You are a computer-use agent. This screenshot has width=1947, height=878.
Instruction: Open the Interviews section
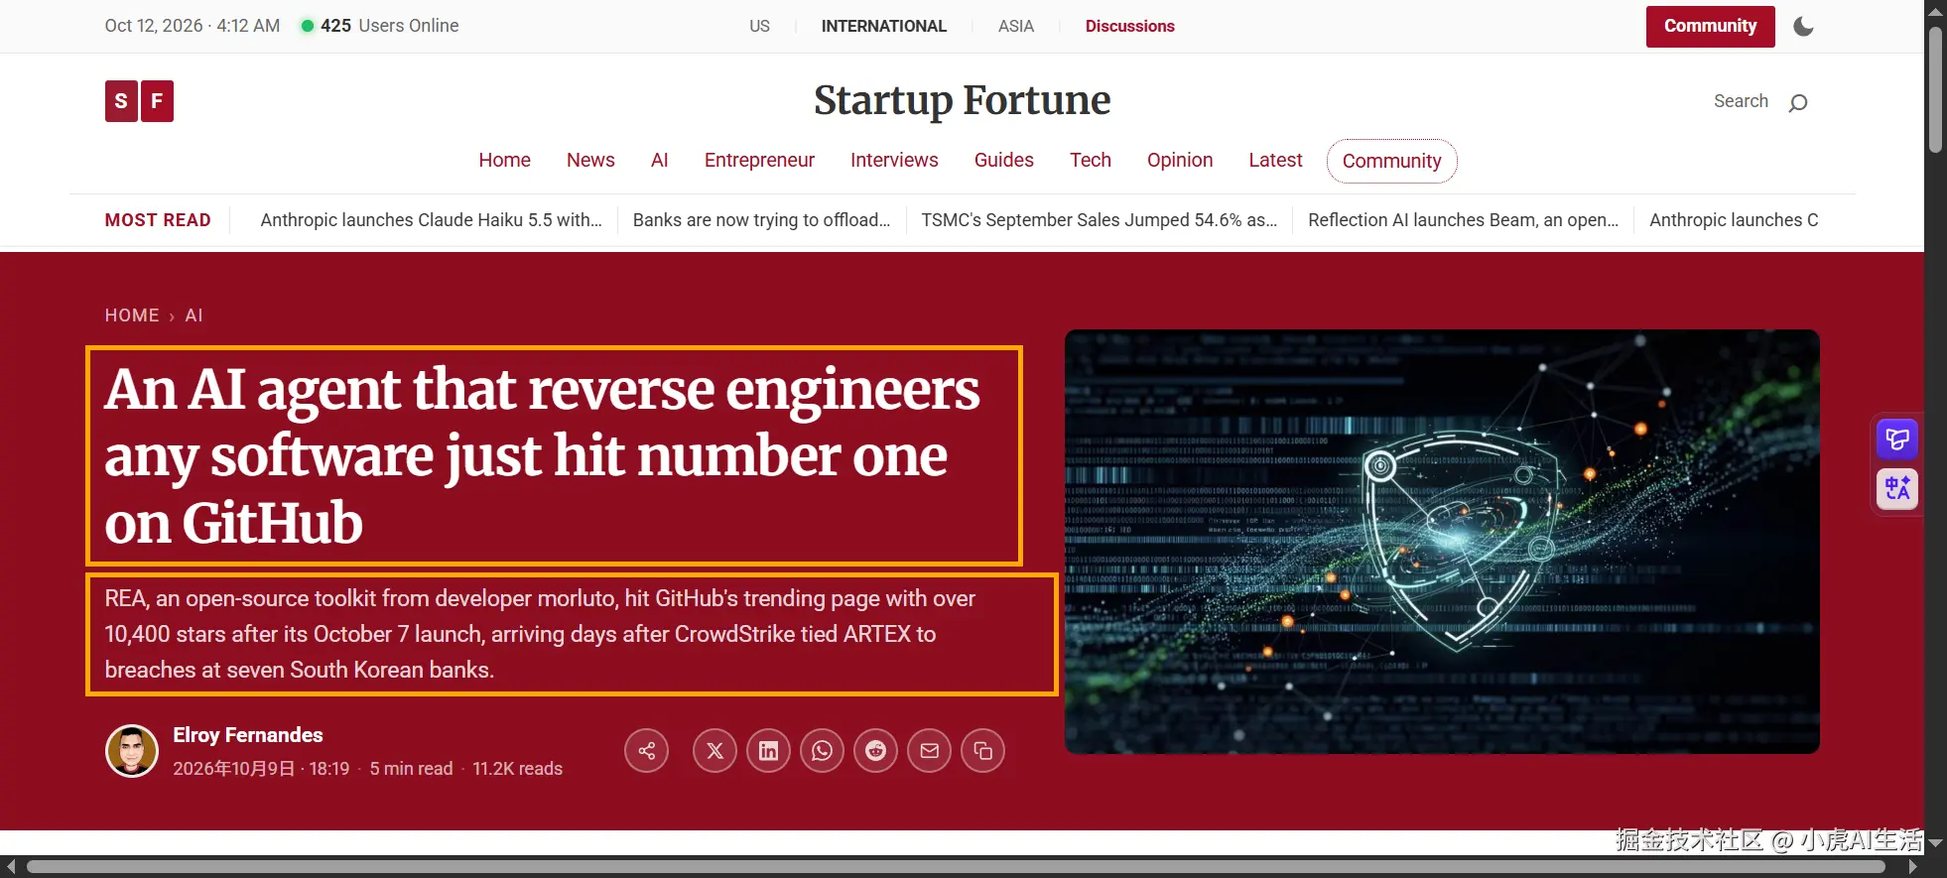(894, 161)
